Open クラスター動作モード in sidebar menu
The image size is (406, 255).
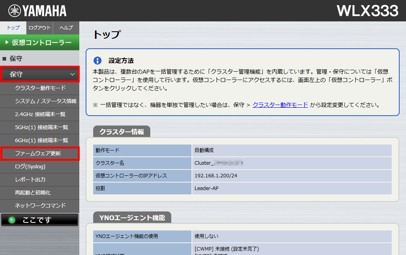click(40, 88)
